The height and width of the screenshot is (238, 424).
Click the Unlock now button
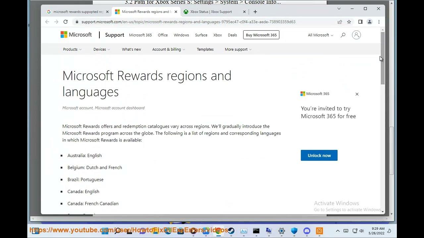[319, 155]
